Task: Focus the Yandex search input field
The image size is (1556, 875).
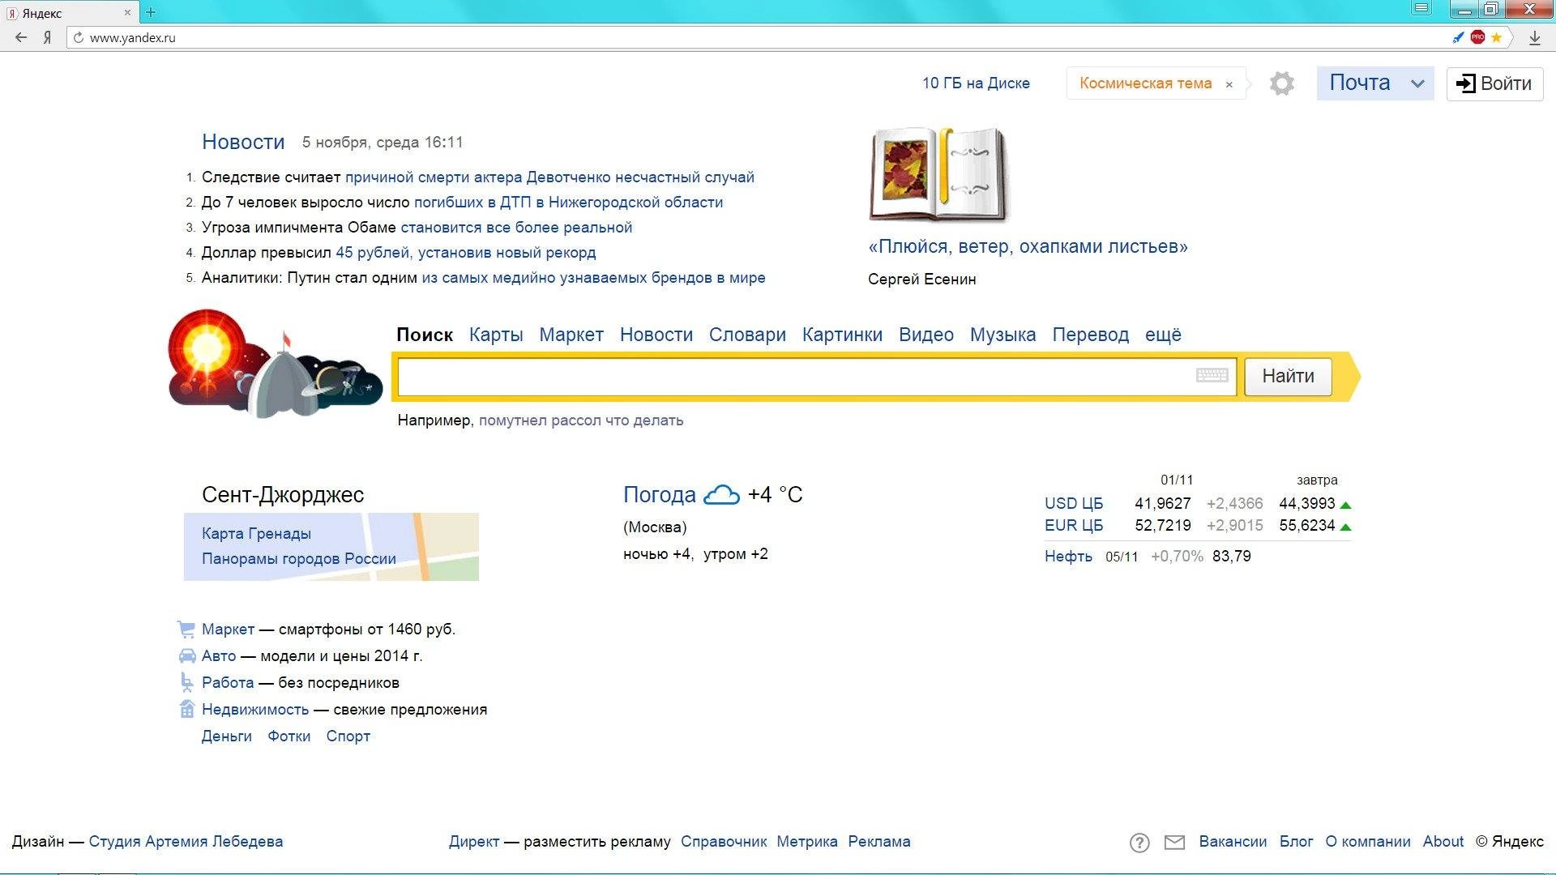Action: tap(816, 377)
